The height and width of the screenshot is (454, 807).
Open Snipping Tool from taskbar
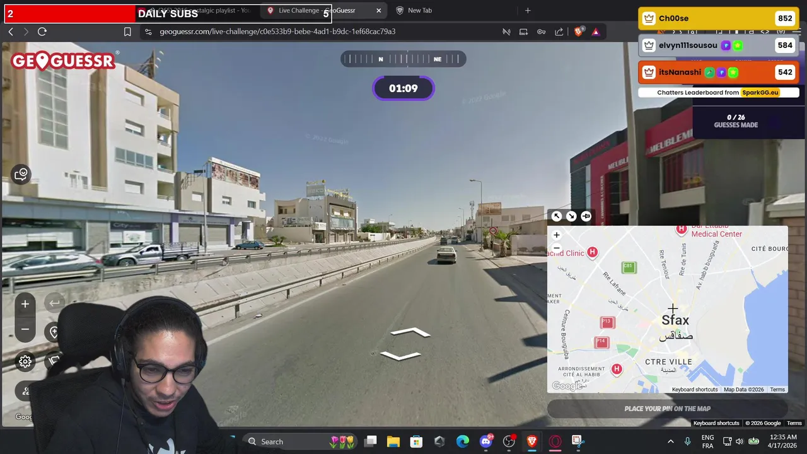coord(578,441)
